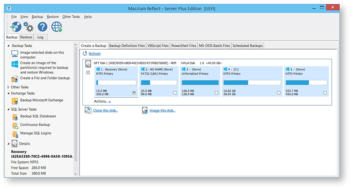Click the GPT Disk 1 header text

click(158, 63)
